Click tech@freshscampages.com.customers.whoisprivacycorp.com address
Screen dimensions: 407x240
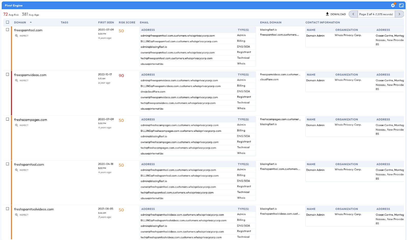(x=178, y=148)
